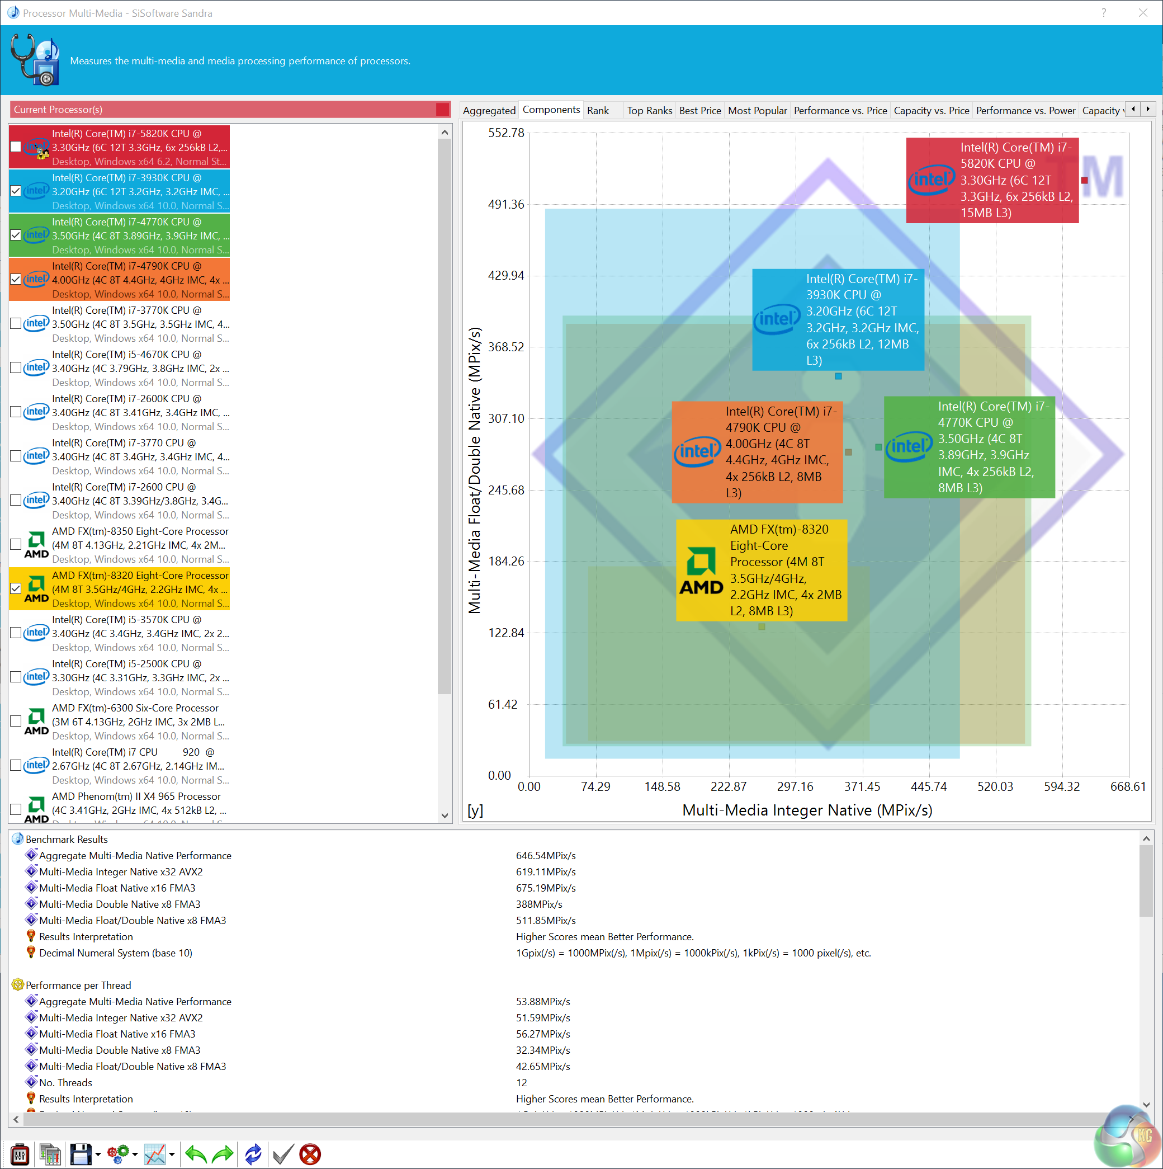
Task: Click the options sliders icon in bottom toolbar
Action: 20,1154
